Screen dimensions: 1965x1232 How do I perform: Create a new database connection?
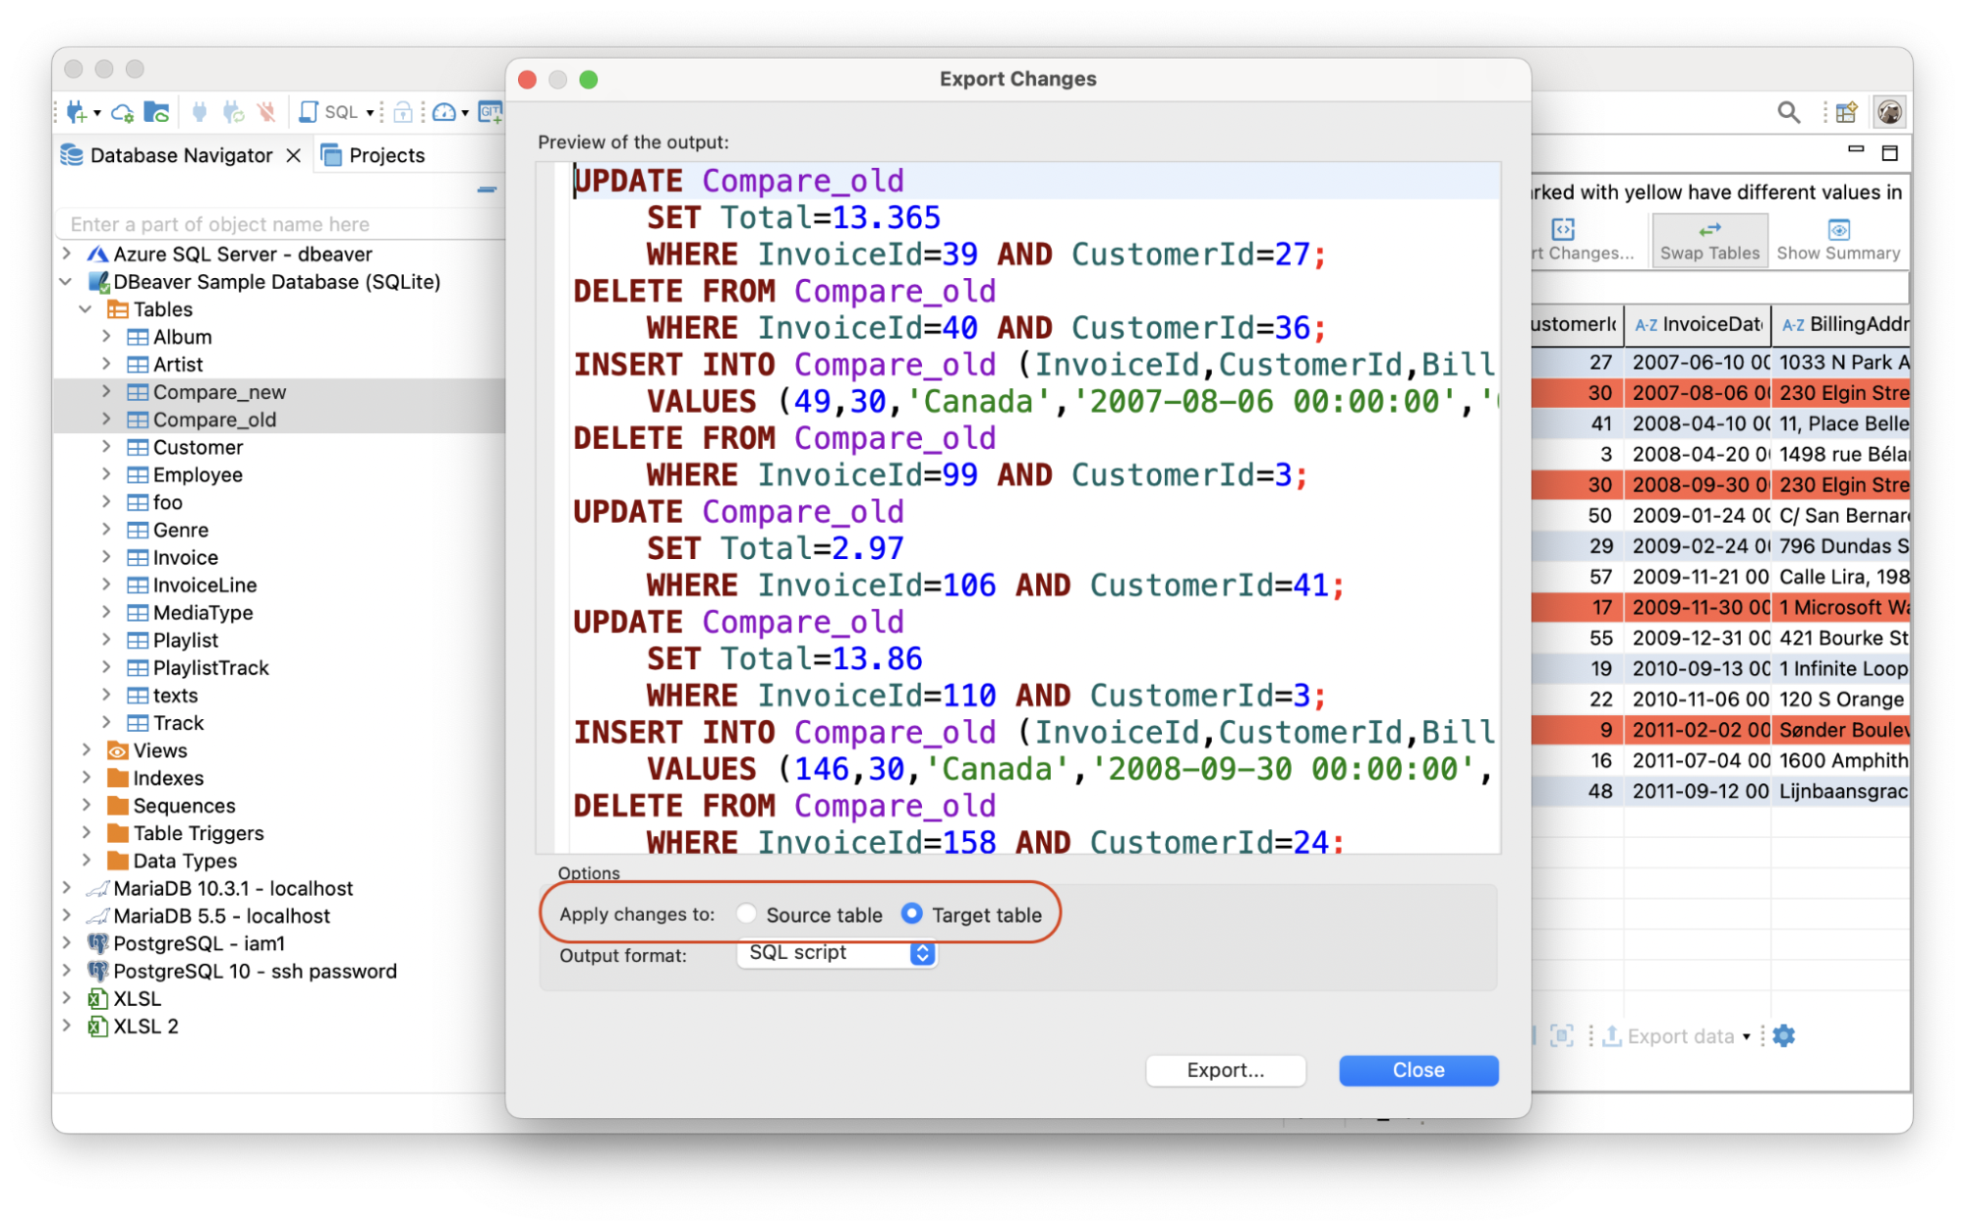pyautogui.click(x=75, y=112)
